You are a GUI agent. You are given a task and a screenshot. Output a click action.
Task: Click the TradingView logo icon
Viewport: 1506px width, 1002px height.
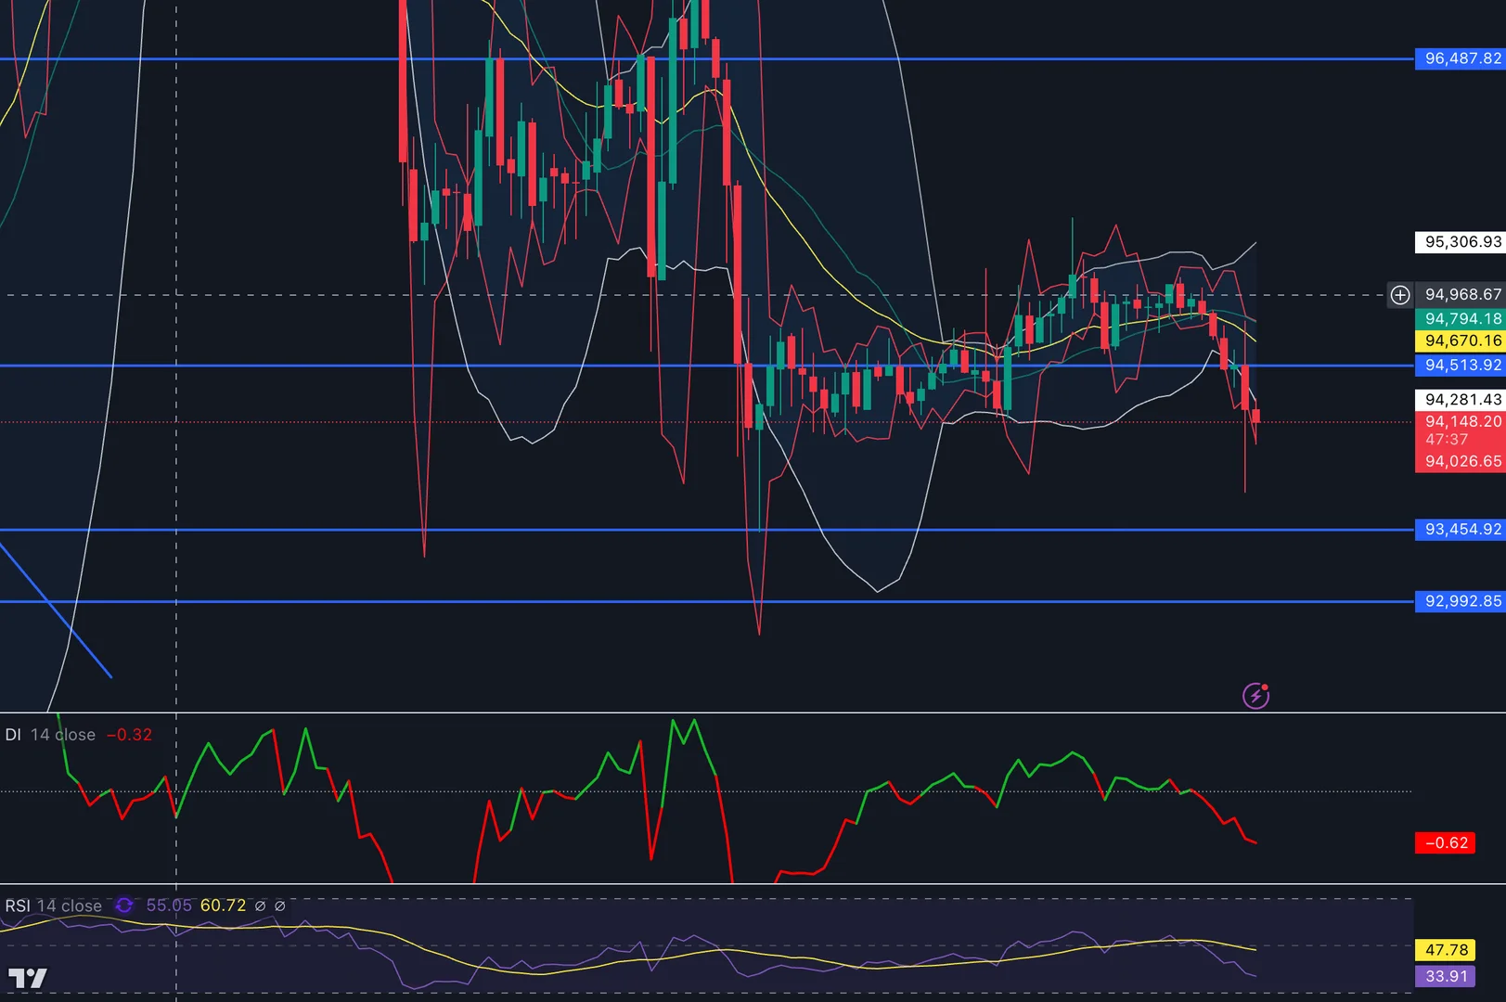click(x=27, y=978)
